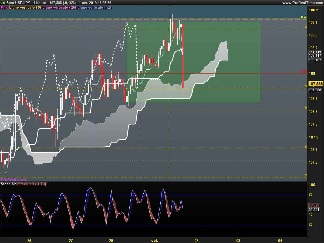
Task: Click the 58,029 Stoch %D value tag
Action: click(314, 205)
